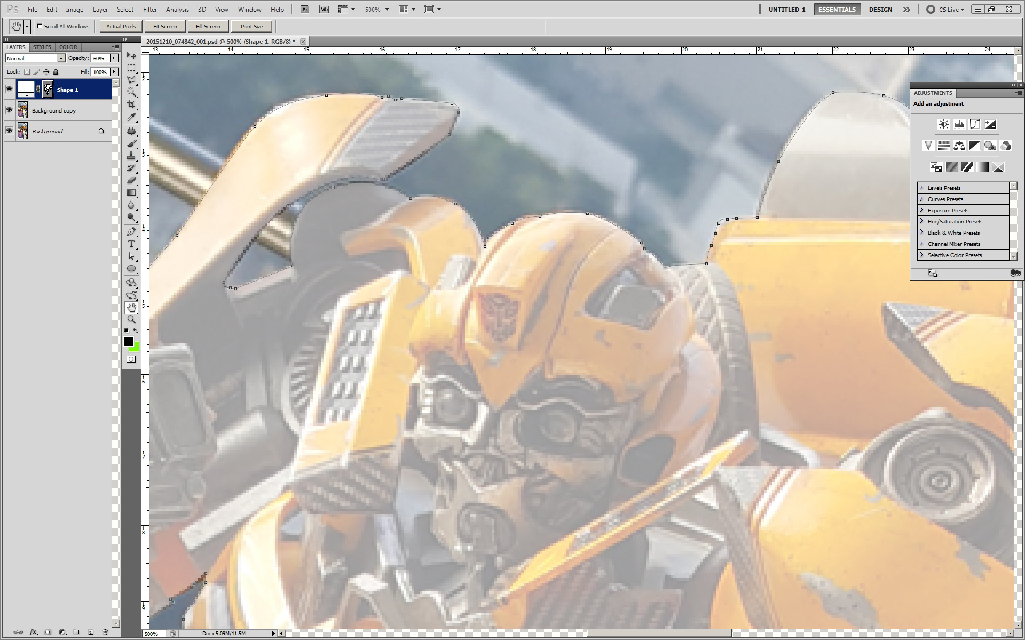The height and width of the screenshot is (640, 1025).
Task: Add a Vibrance adjustment
Action: tap(928, 146)
